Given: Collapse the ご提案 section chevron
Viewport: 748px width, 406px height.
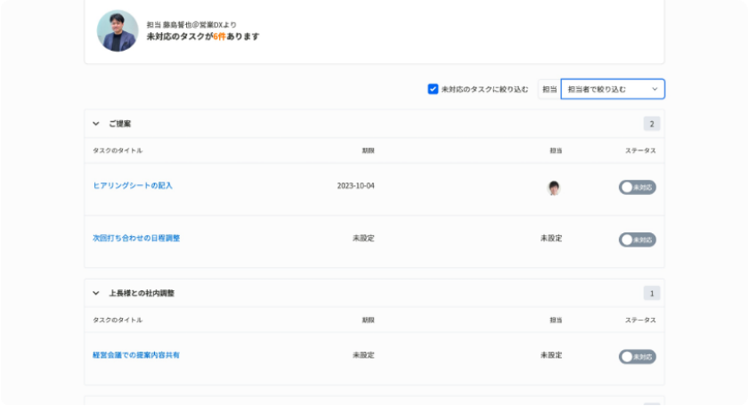Looking at the screenshot, I should (x=96, y=124).
